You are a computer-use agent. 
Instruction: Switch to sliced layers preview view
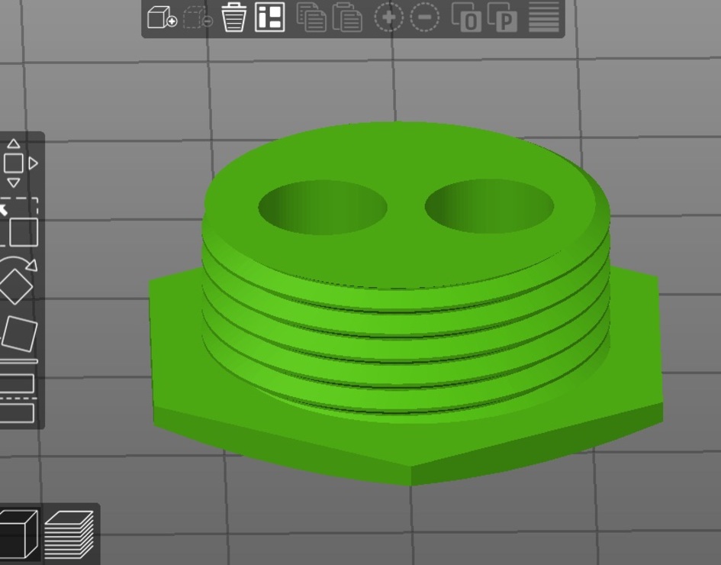[x=69, y=534]
